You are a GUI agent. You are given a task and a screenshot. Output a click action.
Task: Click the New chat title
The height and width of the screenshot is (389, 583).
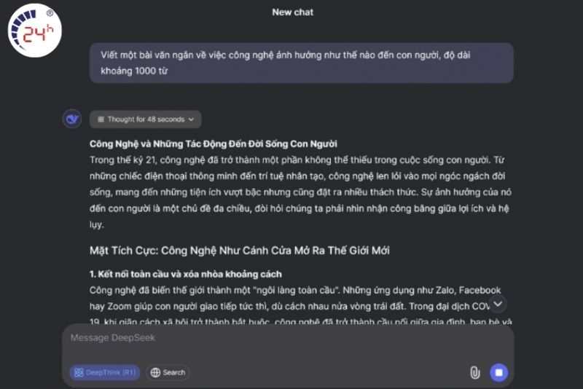[x=293, y=12]
